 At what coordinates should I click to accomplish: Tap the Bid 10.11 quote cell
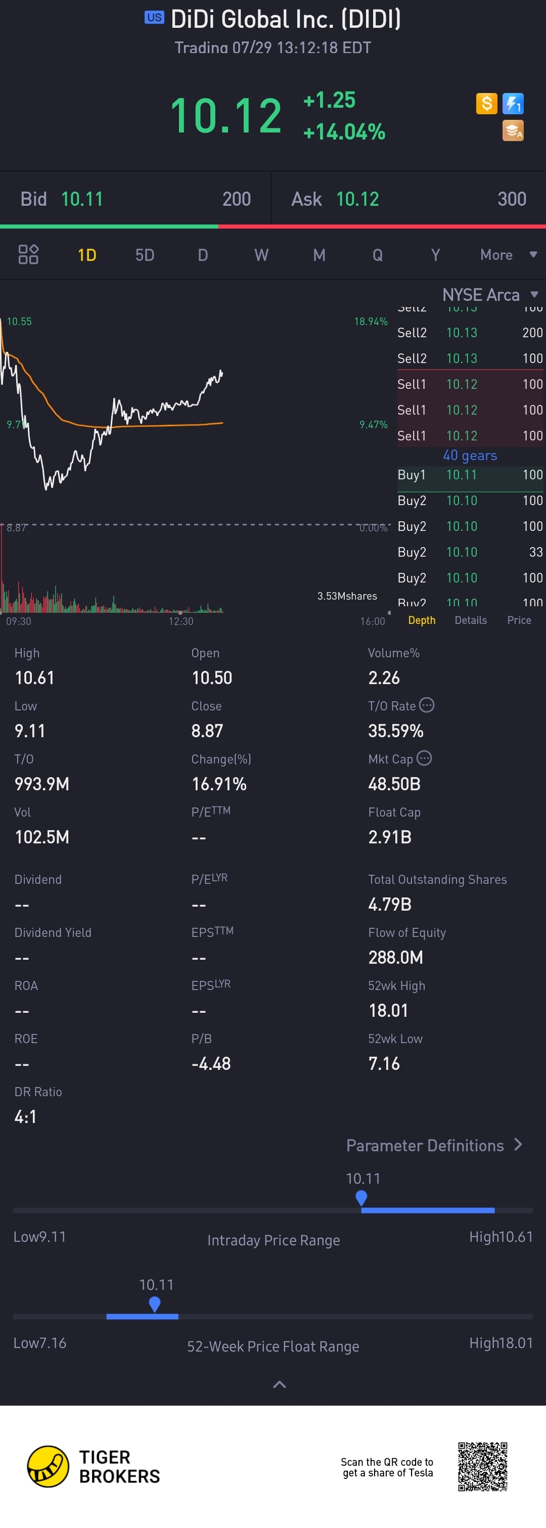pyautogui.click(x=135, y=199)
